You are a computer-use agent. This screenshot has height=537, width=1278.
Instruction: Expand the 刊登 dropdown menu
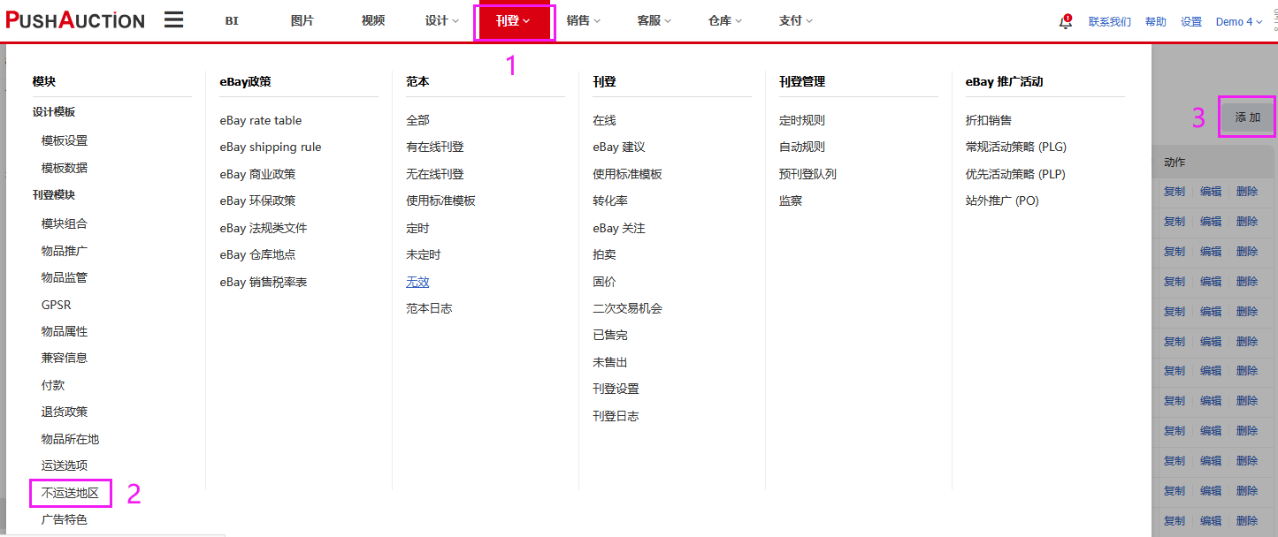[513, 21]
